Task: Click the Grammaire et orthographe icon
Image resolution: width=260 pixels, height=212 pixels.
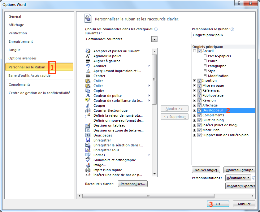Action: pyautogui.click(x=88, y=160)
